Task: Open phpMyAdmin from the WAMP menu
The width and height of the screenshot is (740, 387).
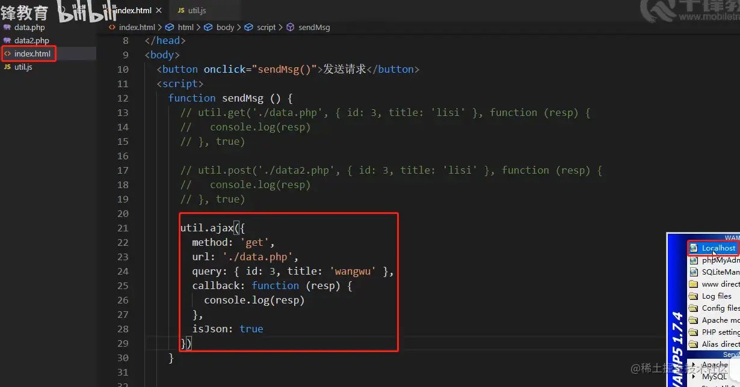Action: [x=721, y=260]
